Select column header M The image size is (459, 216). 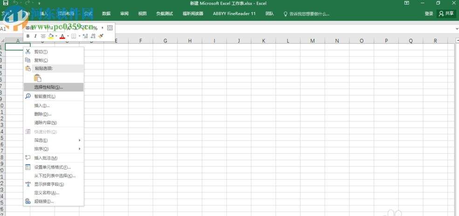313,41
